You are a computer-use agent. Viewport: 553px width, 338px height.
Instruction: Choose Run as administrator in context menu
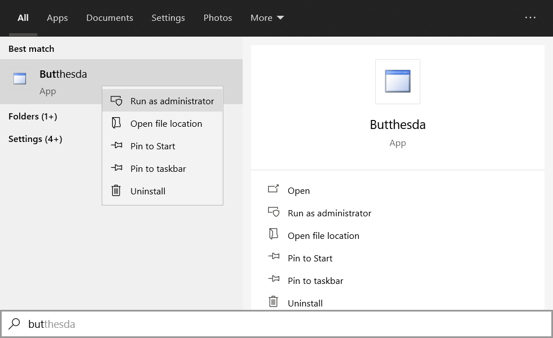point(163,101)
